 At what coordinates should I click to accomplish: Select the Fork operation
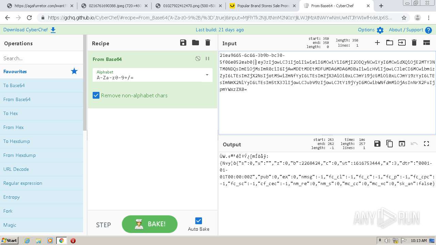[42, 211]
